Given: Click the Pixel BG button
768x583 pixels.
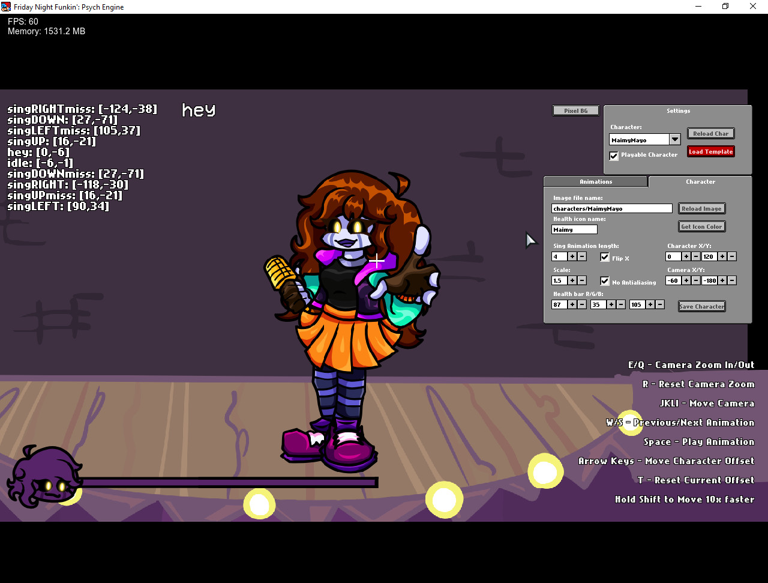Looking at the screenshot, I should point(576,110).
